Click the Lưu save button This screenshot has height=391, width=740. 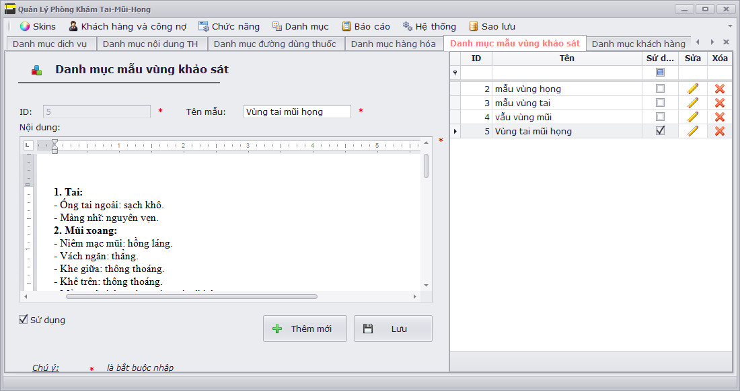[393, 329]
